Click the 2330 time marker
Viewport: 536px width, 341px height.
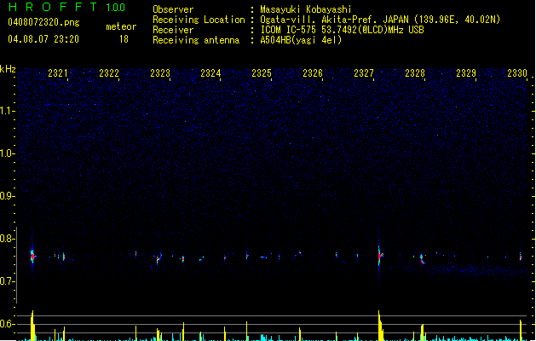pos(517,72)
